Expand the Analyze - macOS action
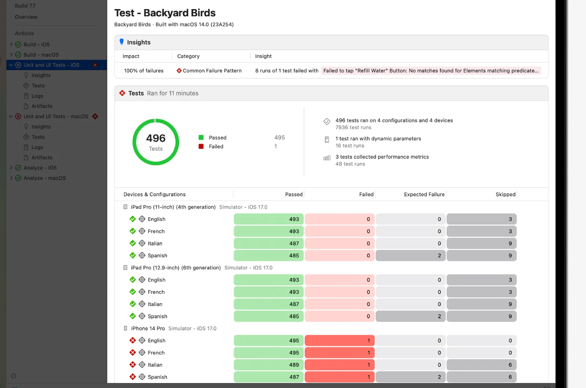 [x=11, y=178]
